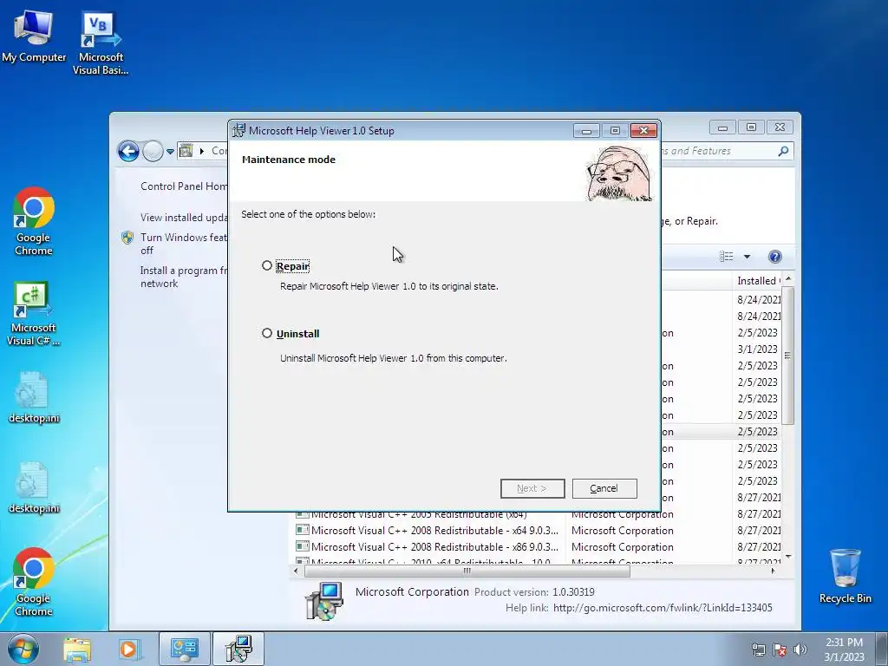This screenshot has width=888, height=666.
Task: Select Visual C++ 2005 Redistributable (x64) row
Action: [419, 515]
